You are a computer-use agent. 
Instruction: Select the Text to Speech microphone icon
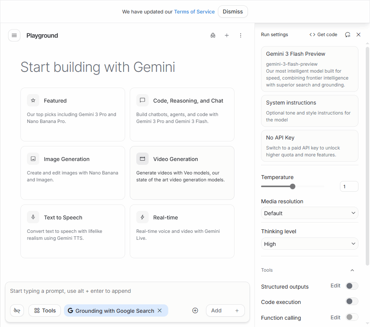click(x=33, y=217)
